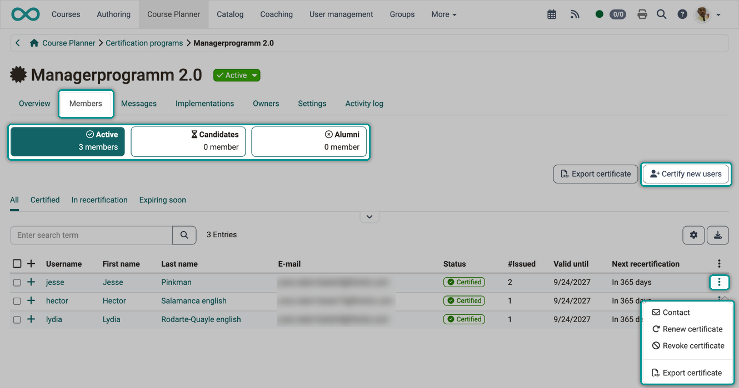Click the back arrow in the breadcrumb
Viewport: 739px width, 388px height.
(x=18, y=43)
